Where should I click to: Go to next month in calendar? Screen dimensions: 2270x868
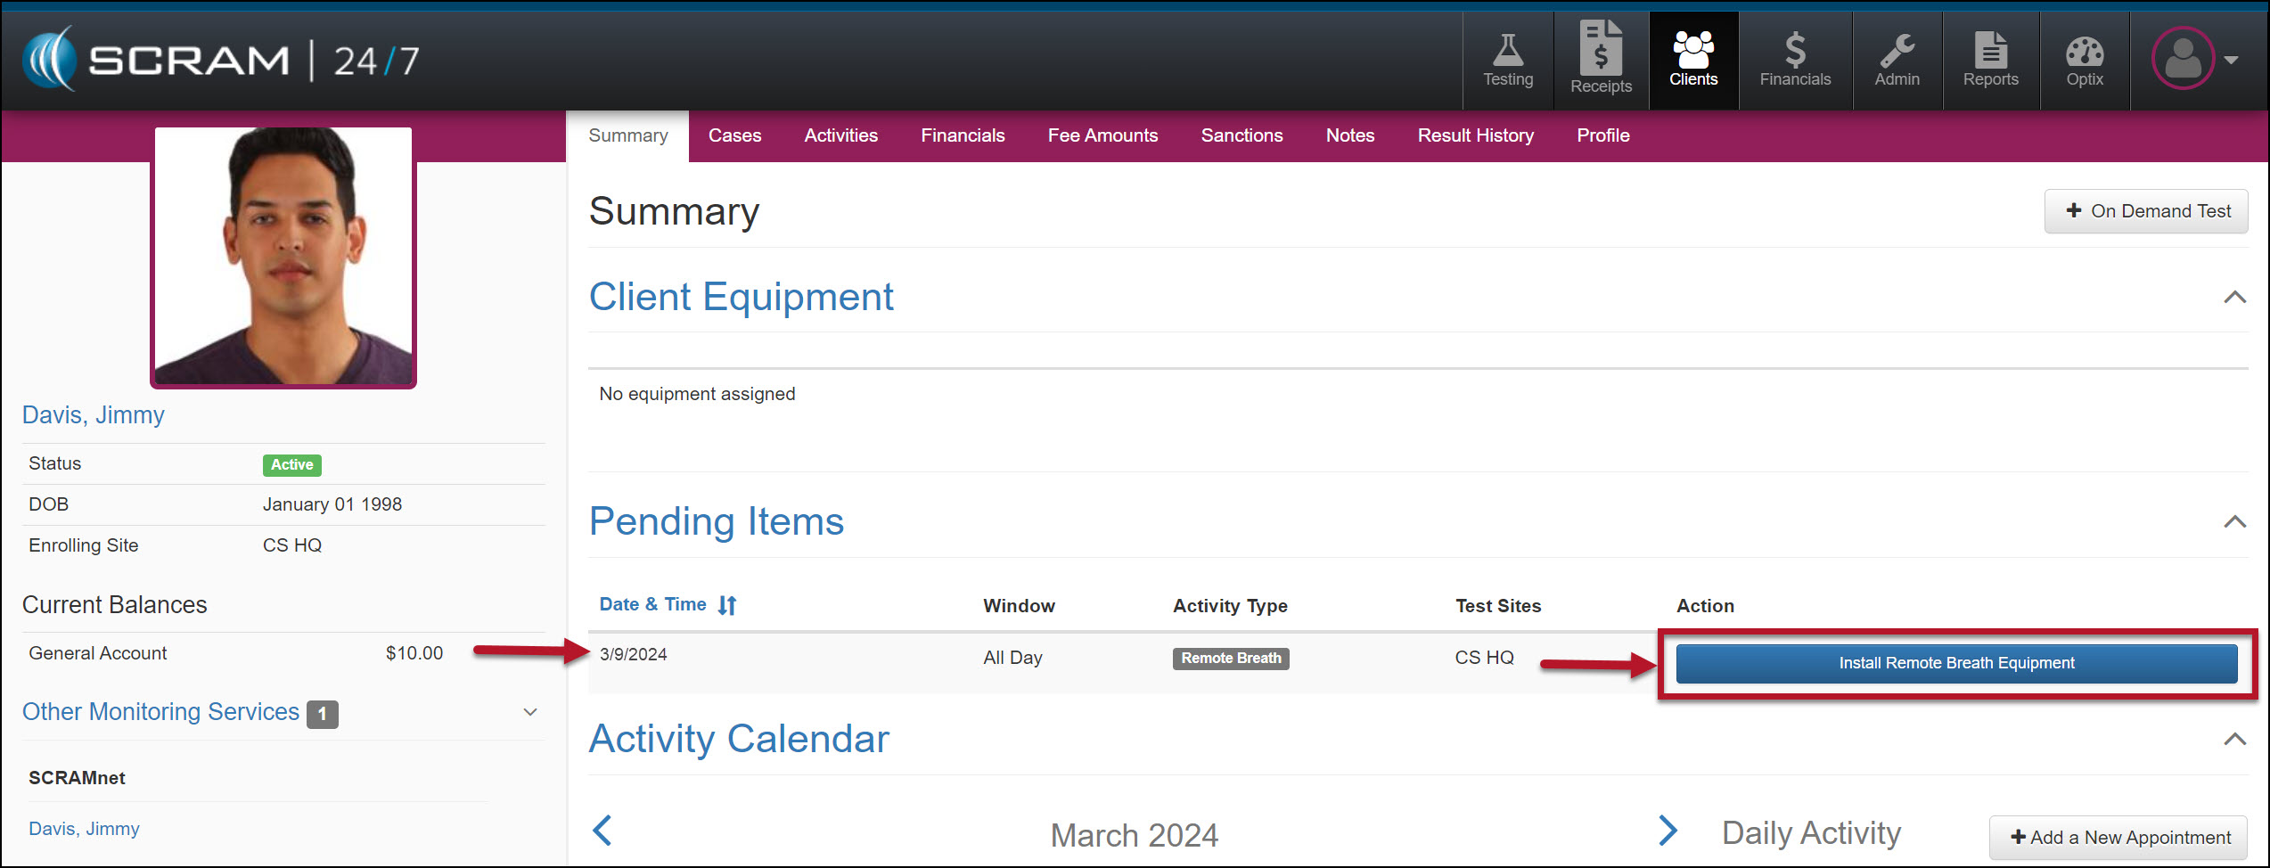coord(1668,831)
